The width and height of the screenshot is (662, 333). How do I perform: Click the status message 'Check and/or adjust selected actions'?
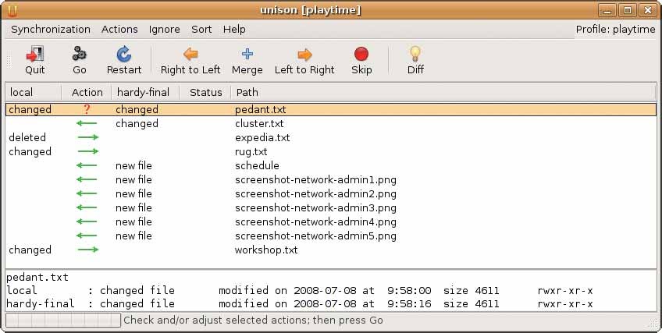coord(253,320)
